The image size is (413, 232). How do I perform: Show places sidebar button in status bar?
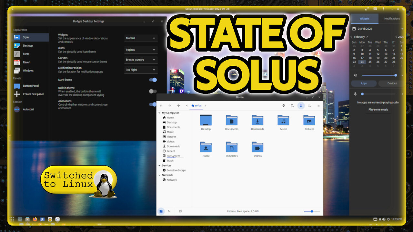pyautogui.click(x=161, y=211)
